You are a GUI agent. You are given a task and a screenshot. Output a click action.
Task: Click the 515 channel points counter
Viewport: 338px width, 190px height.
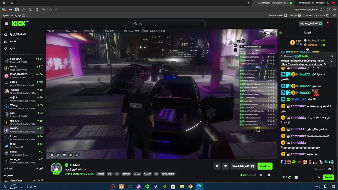[287, 177]
